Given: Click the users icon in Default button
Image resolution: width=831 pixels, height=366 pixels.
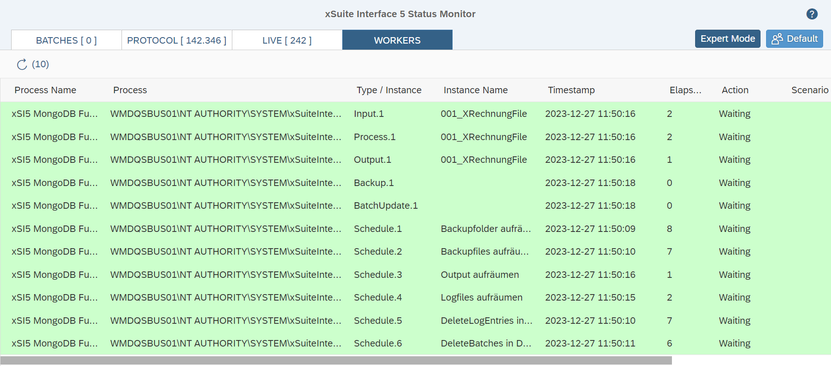Looking at the screenshot, I should coord(777,39).
